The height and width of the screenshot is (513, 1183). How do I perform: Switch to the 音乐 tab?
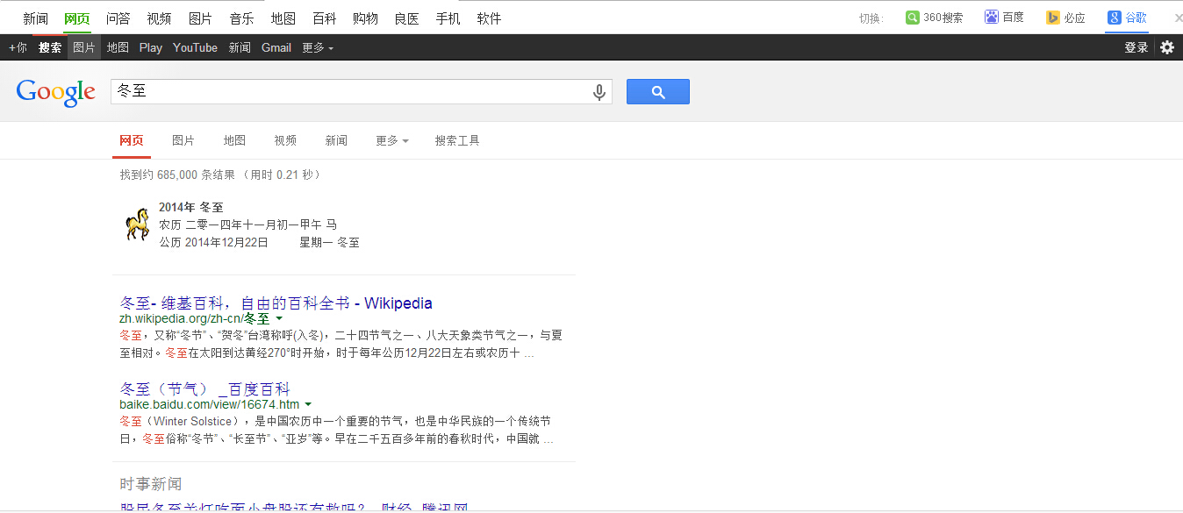[x=242, y=18]
